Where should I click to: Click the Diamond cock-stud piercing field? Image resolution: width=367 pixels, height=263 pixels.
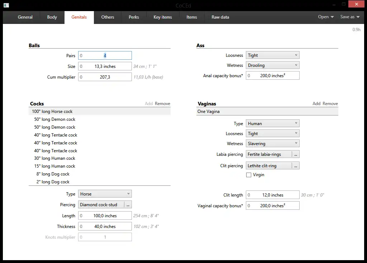(x=101, y=205)
